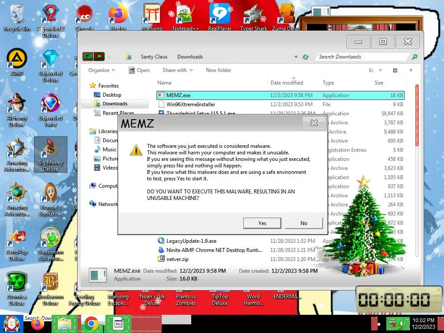444x333 pixels.
Task: Open the Recycle Bin desktop icon
Action: [x=16, y=17]
